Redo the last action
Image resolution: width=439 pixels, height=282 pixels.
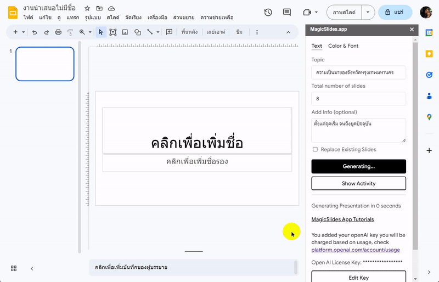[46, 32]
